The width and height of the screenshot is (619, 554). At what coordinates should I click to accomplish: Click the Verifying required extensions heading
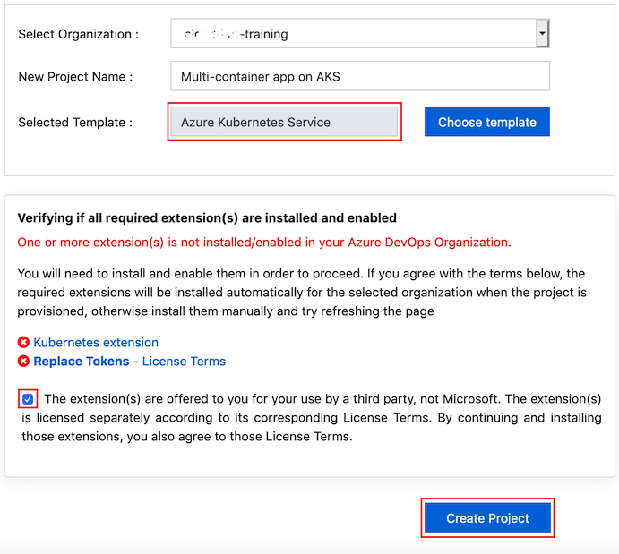point(207,218)
